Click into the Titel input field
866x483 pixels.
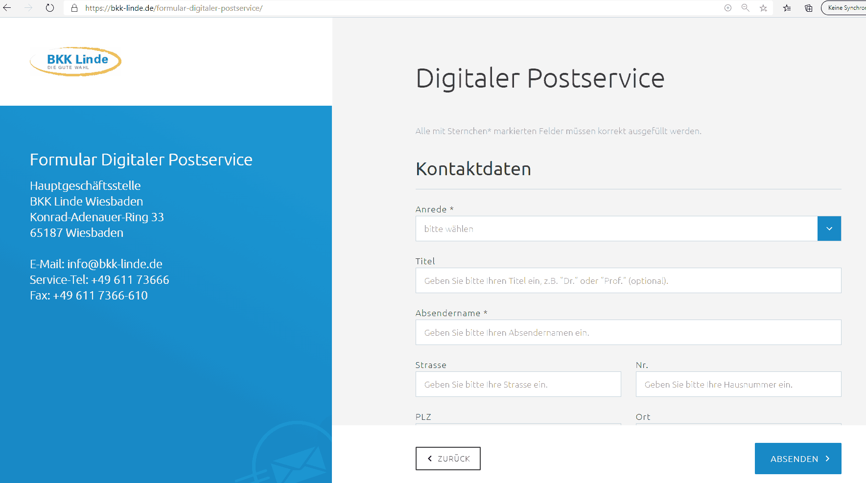click(x=628, y=280)
